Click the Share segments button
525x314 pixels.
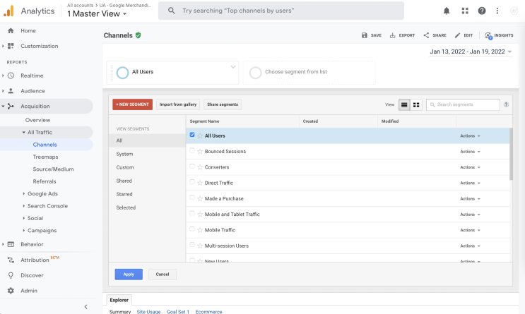[223, 104]
